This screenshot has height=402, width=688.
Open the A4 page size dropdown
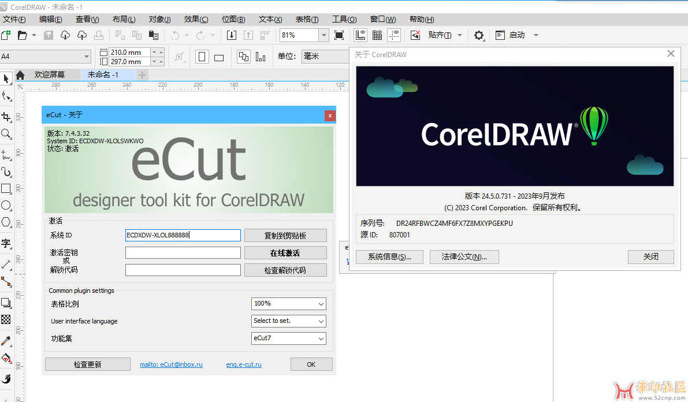click(x=87, y=57)
